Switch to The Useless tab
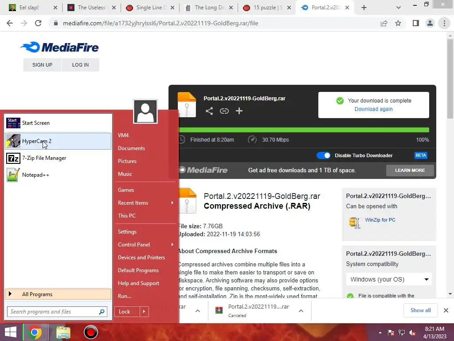454x341 pixels. click(91, 8)
